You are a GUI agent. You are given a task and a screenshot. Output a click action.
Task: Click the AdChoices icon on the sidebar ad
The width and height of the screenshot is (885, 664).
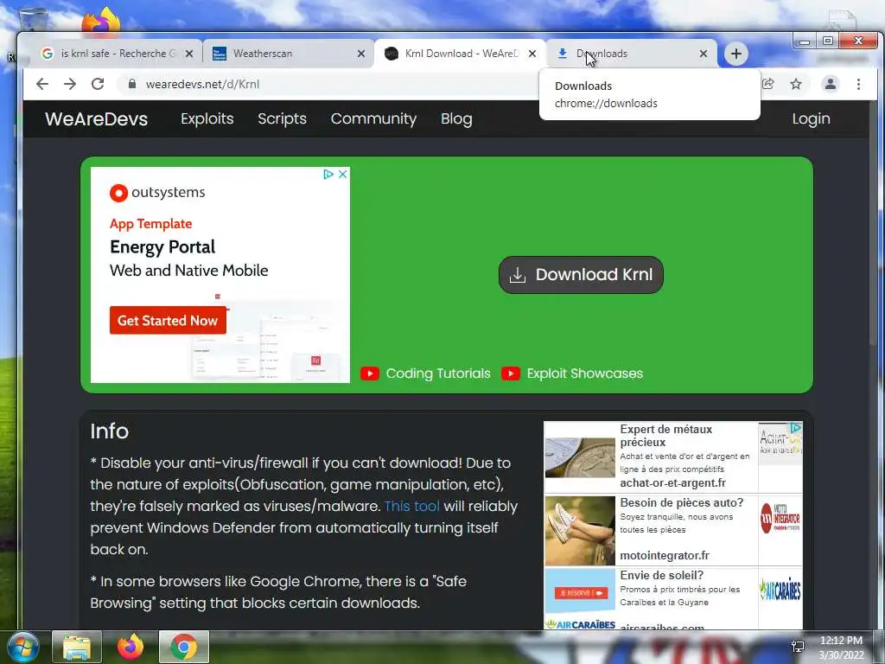(x=795, y=429)
